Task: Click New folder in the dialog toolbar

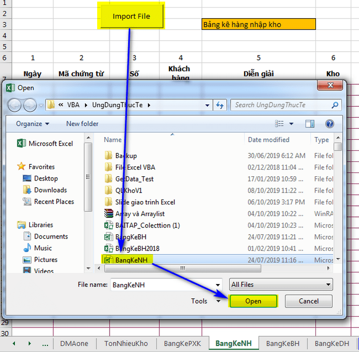Action: click(82, 124)
